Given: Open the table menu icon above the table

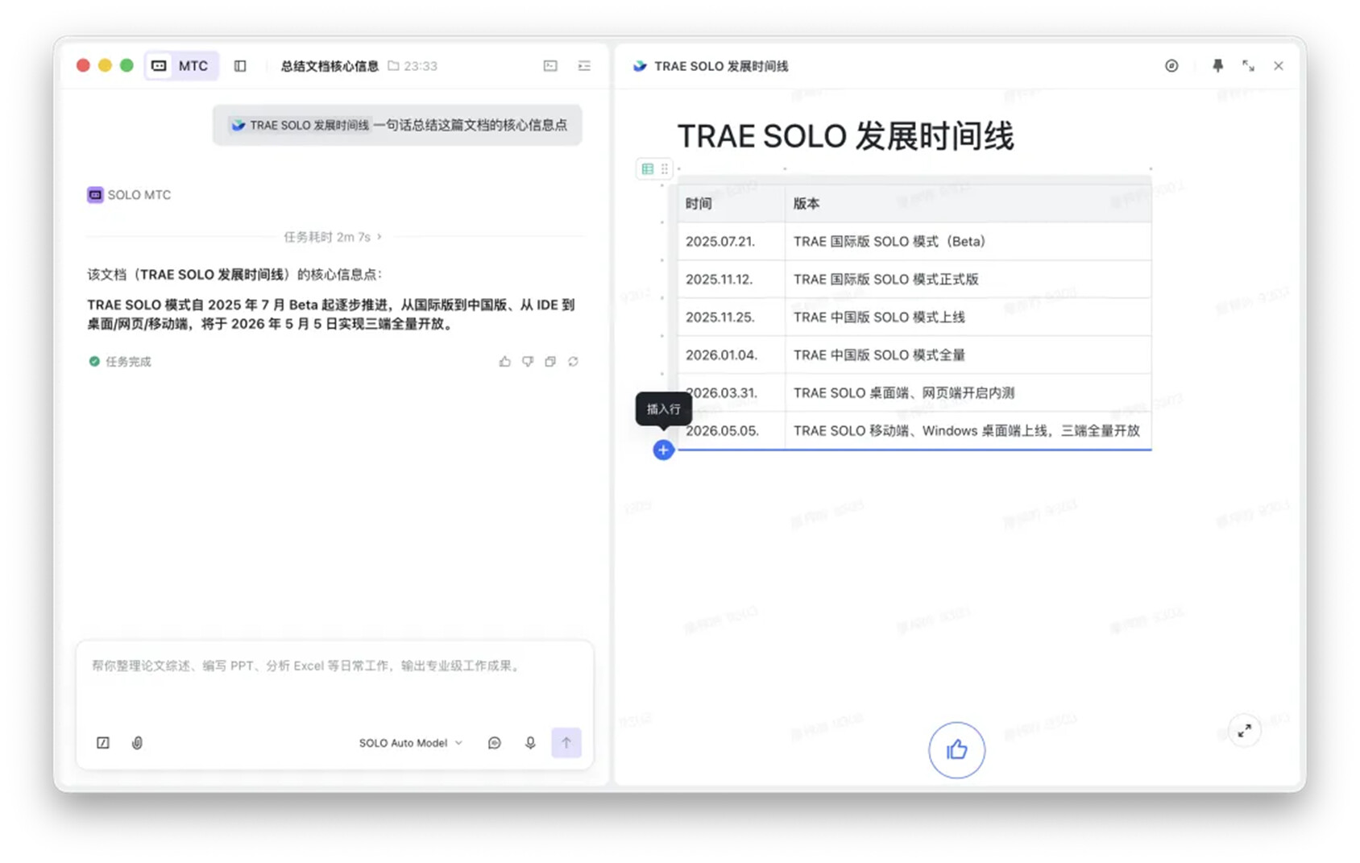Looking at the screenshot, I should [647, 168].
